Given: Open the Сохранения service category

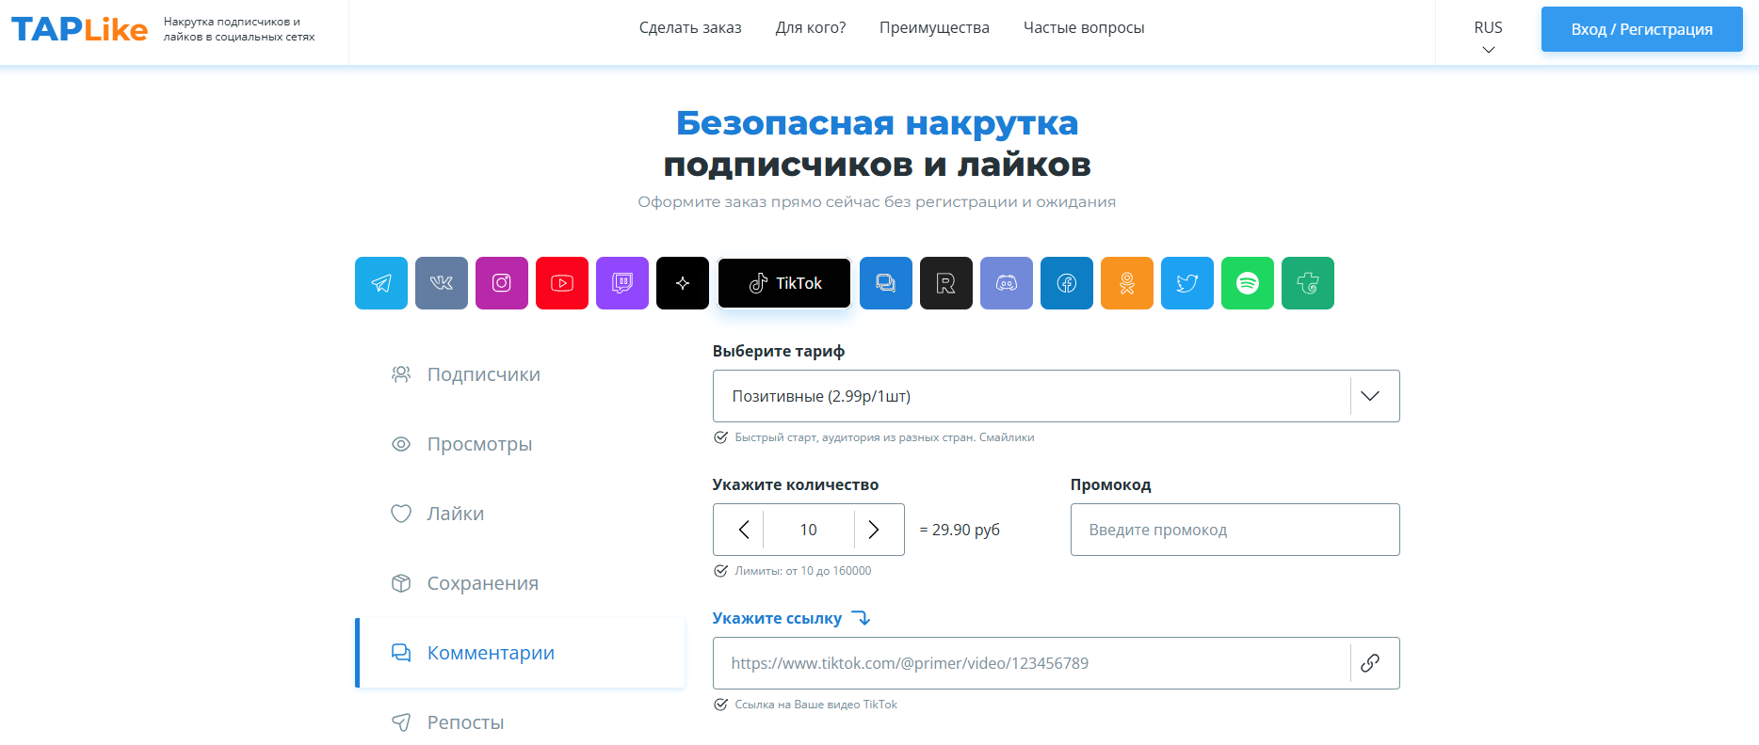Looking at the screenshot, I should pos(520,583).
